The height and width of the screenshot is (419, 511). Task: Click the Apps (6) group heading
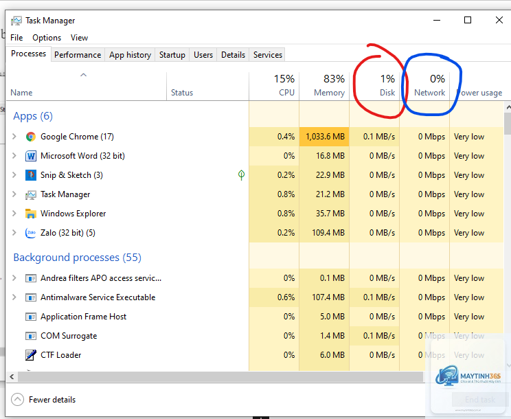point(33,116)
